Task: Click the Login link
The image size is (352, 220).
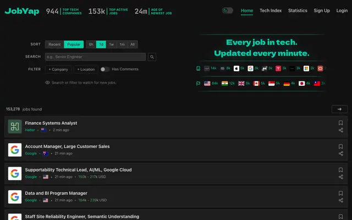Action: click(342, 10)
